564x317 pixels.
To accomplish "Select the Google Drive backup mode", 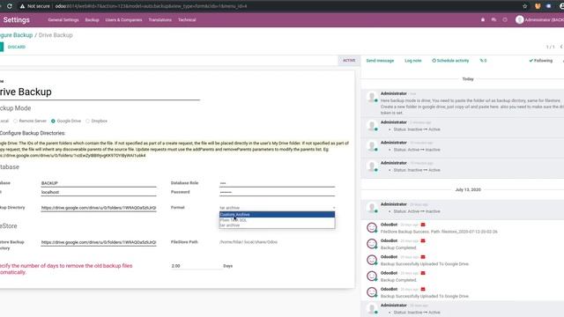I will pos(53,122).
